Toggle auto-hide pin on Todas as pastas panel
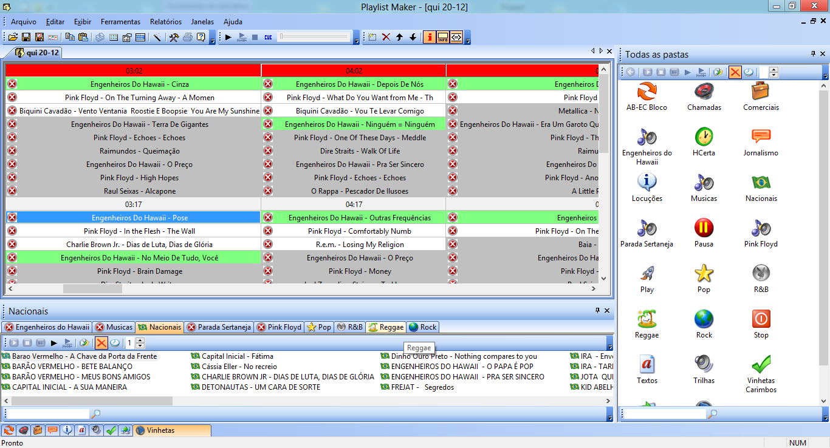This screenshot has height=448, width=830. pos(813,54)
